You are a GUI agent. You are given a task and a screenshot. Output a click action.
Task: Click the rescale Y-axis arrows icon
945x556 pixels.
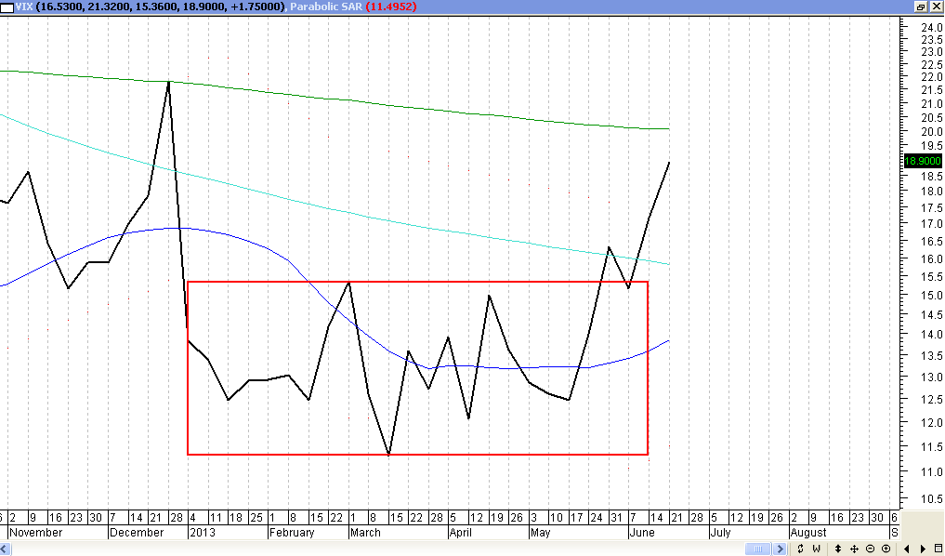pos(800,549)
